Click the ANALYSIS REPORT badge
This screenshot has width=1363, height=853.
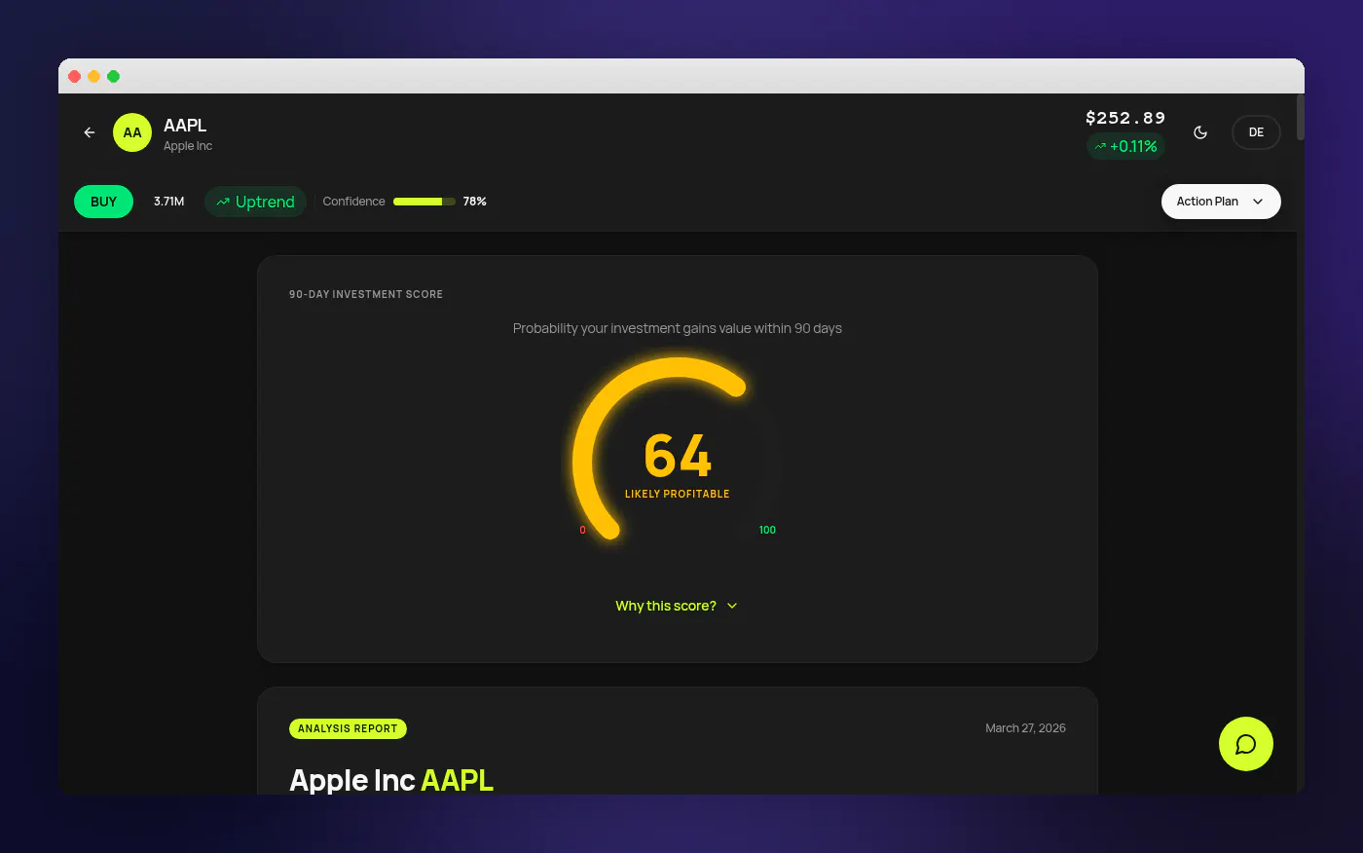(348, 728)
